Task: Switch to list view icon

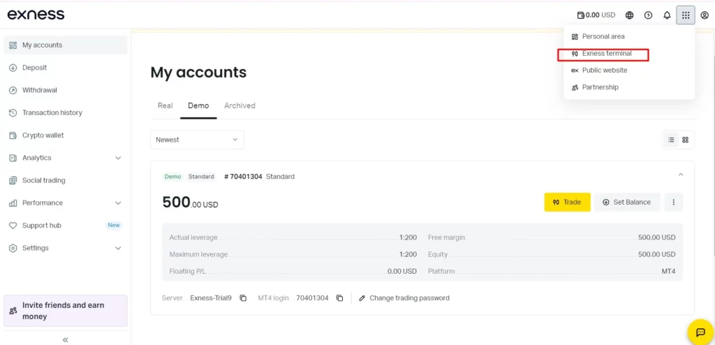Action: coord(671,140)
